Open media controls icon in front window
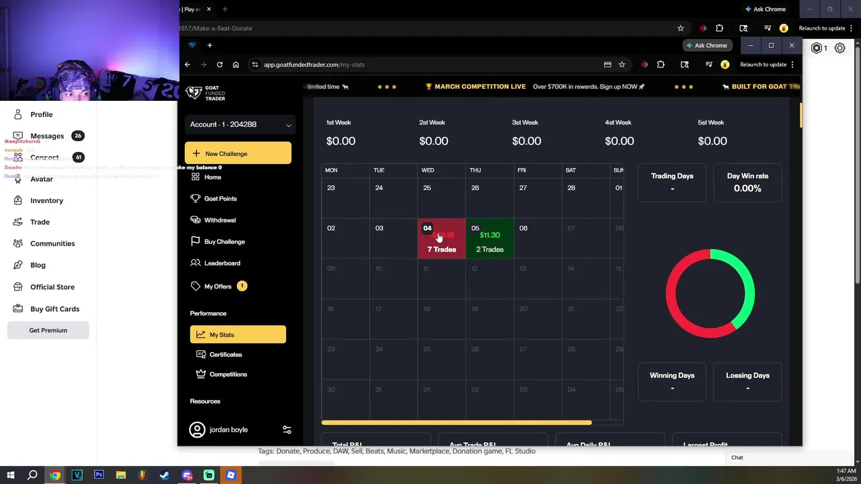Image resolution: width=861 pixels, height=484 pixels. tap(708, 65)
